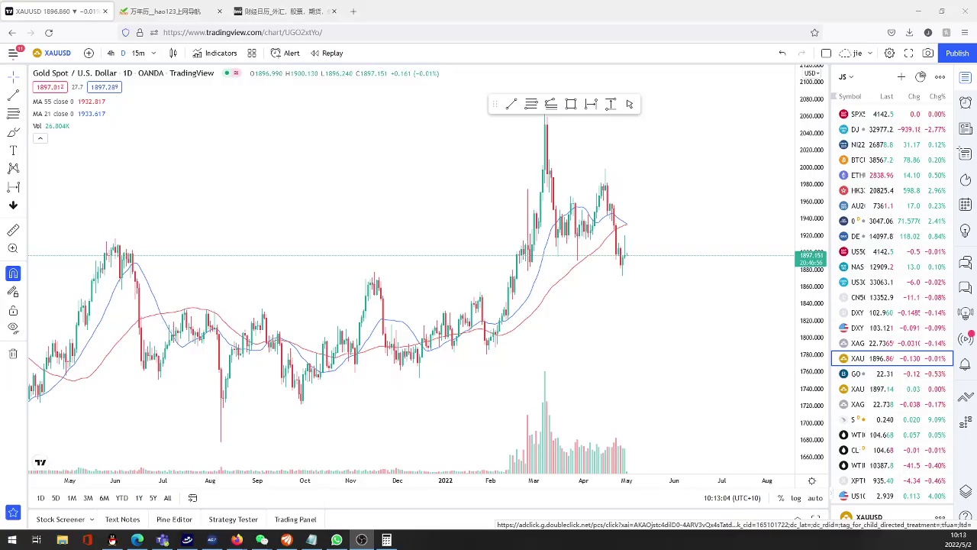
Task: Open the watchlist three-dot more menu
Action: 940,77
